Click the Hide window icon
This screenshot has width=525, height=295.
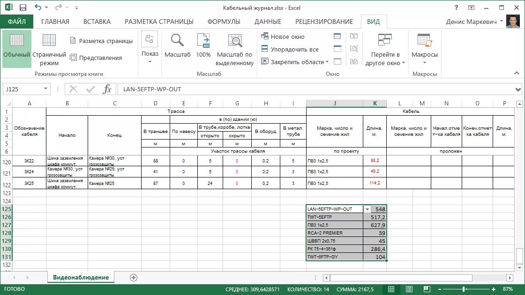(x=337, y=49)
